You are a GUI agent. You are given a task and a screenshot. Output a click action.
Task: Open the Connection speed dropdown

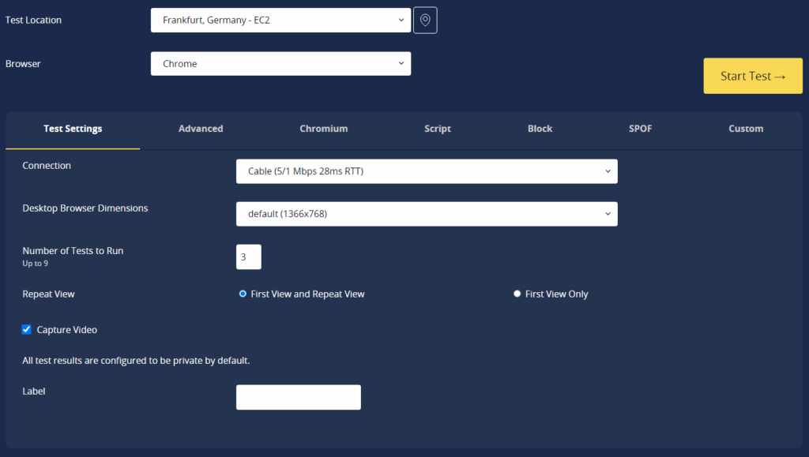(427, 170)
